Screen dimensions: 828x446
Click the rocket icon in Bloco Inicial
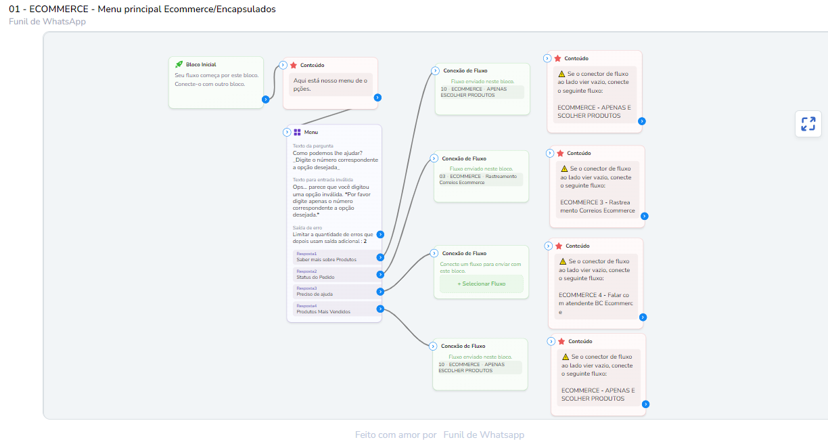tap(179, 64)
